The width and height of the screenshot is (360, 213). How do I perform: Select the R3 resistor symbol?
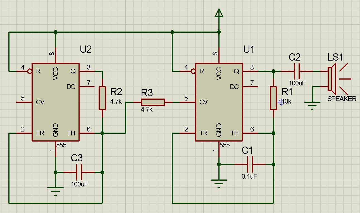tap(153, 102)
